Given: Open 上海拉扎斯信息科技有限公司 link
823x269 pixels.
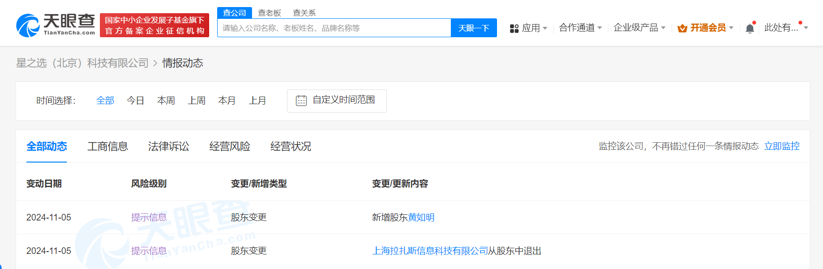Looking at the screenshot, I should click(x=430, y=251).
